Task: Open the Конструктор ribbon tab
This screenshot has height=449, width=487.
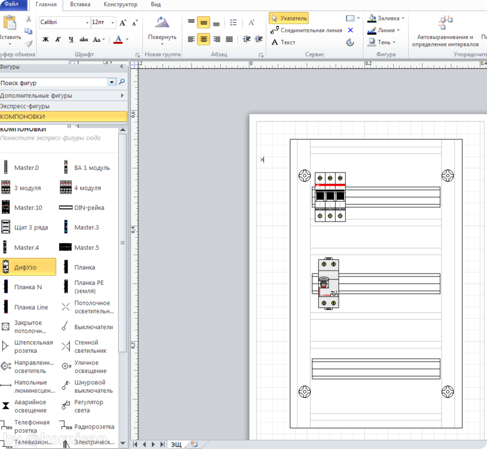Action: pos(120,4)
